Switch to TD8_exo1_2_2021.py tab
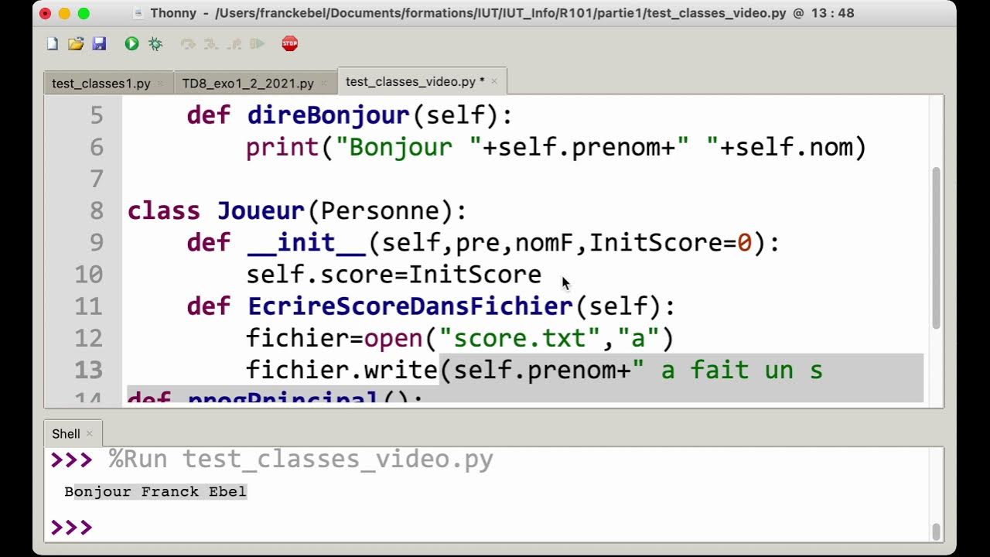Viewport: 990px width, 557px height. [x=247, y=84]
